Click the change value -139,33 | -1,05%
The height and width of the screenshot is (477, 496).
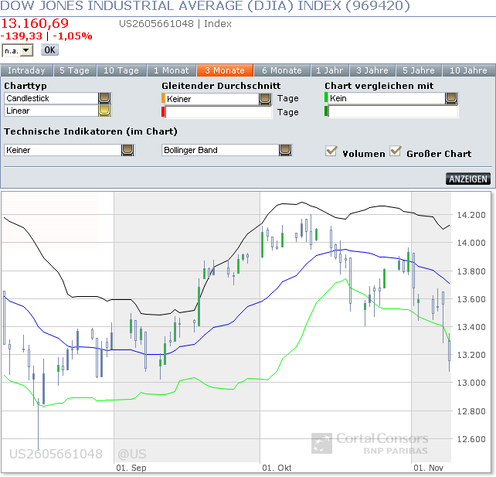(46, 36)
